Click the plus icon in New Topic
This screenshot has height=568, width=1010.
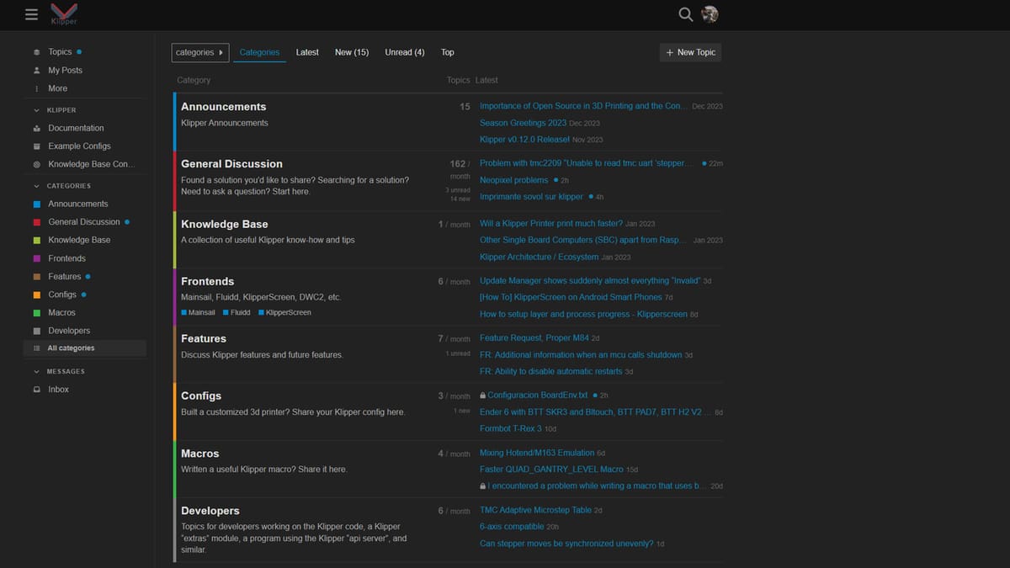pos(670,52)
